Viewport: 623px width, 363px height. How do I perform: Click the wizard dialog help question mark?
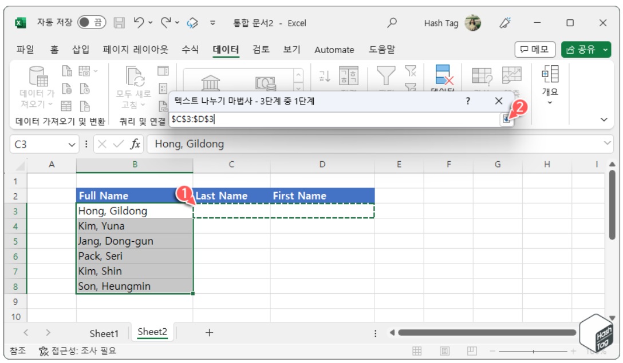click(x=468, y=101)
